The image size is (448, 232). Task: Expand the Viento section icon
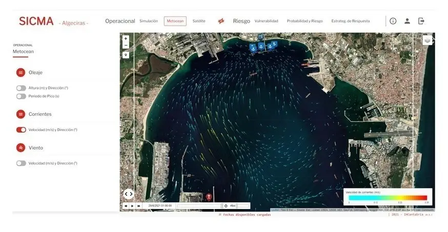21,147
